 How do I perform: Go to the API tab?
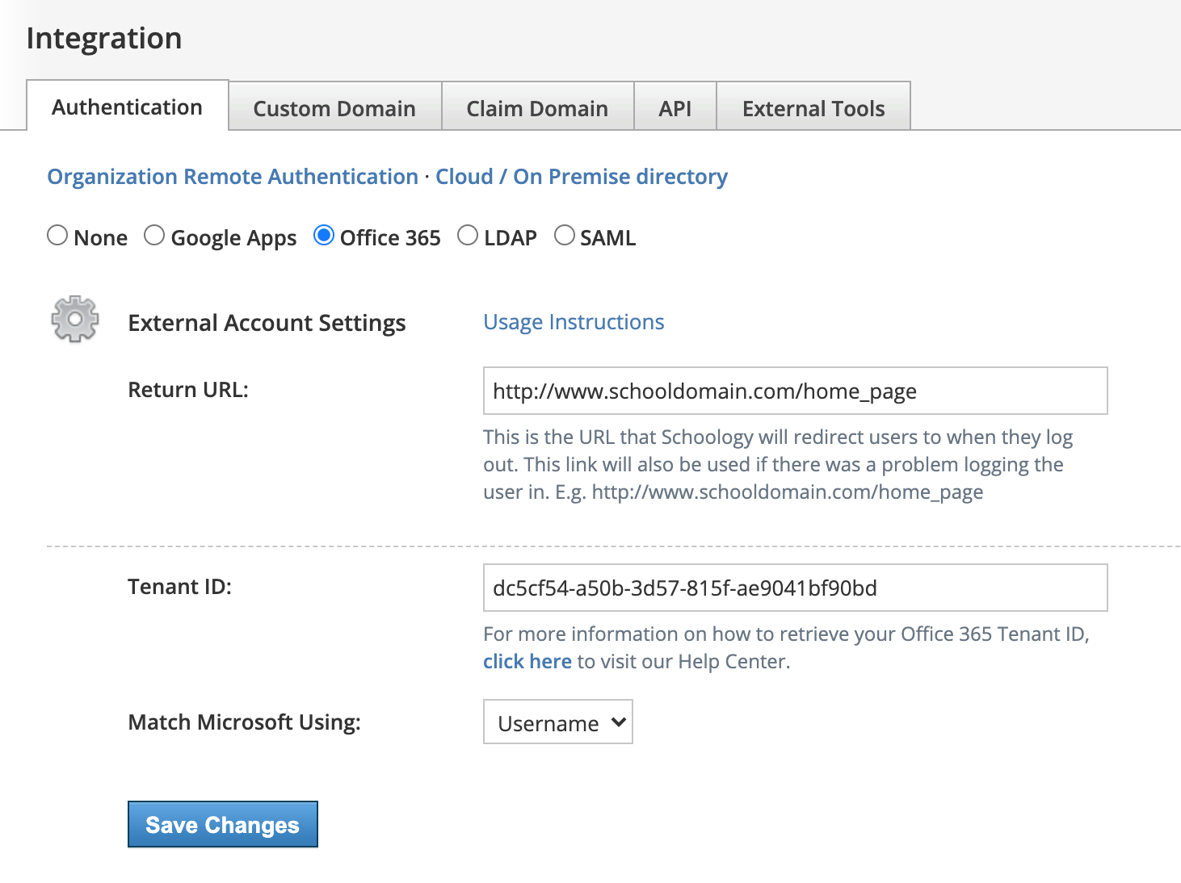tap(675, 107)
